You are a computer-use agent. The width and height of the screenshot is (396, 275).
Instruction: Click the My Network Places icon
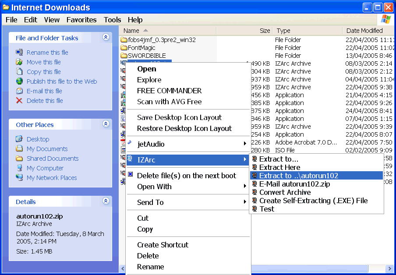(x=19, y=177)
